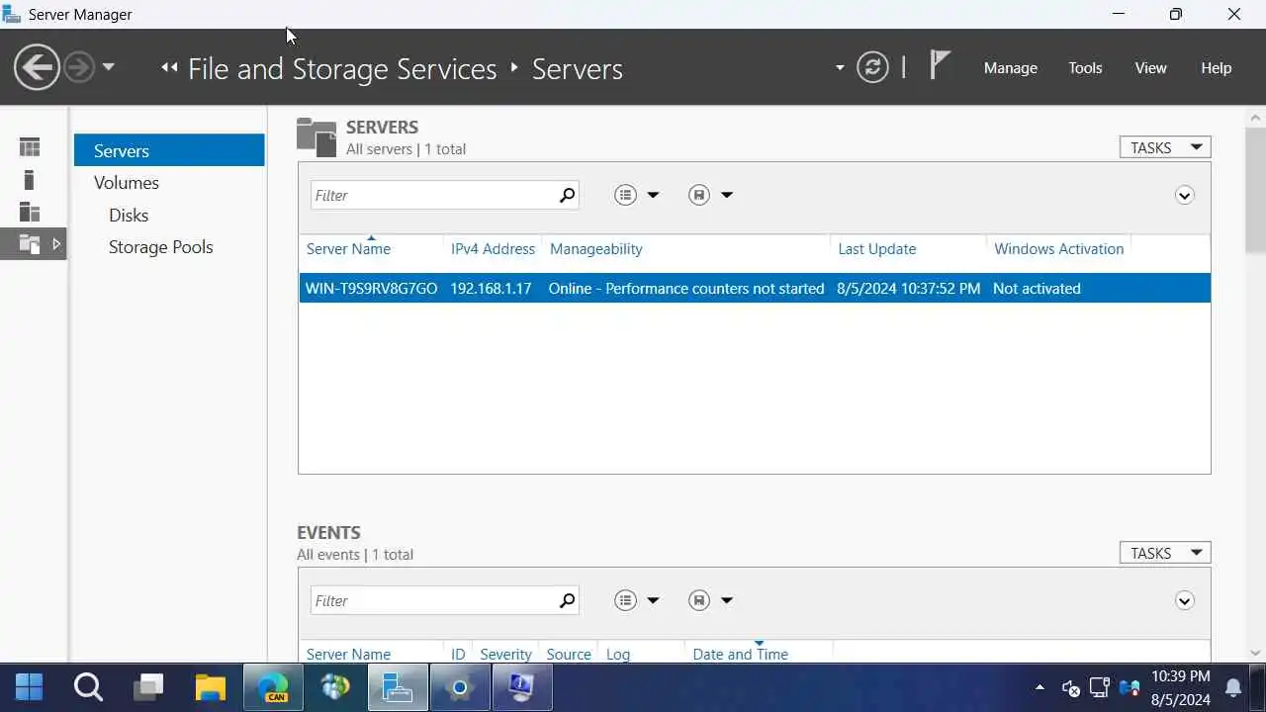
Task: Open File Explorer from taskbar
Action: 211,686
